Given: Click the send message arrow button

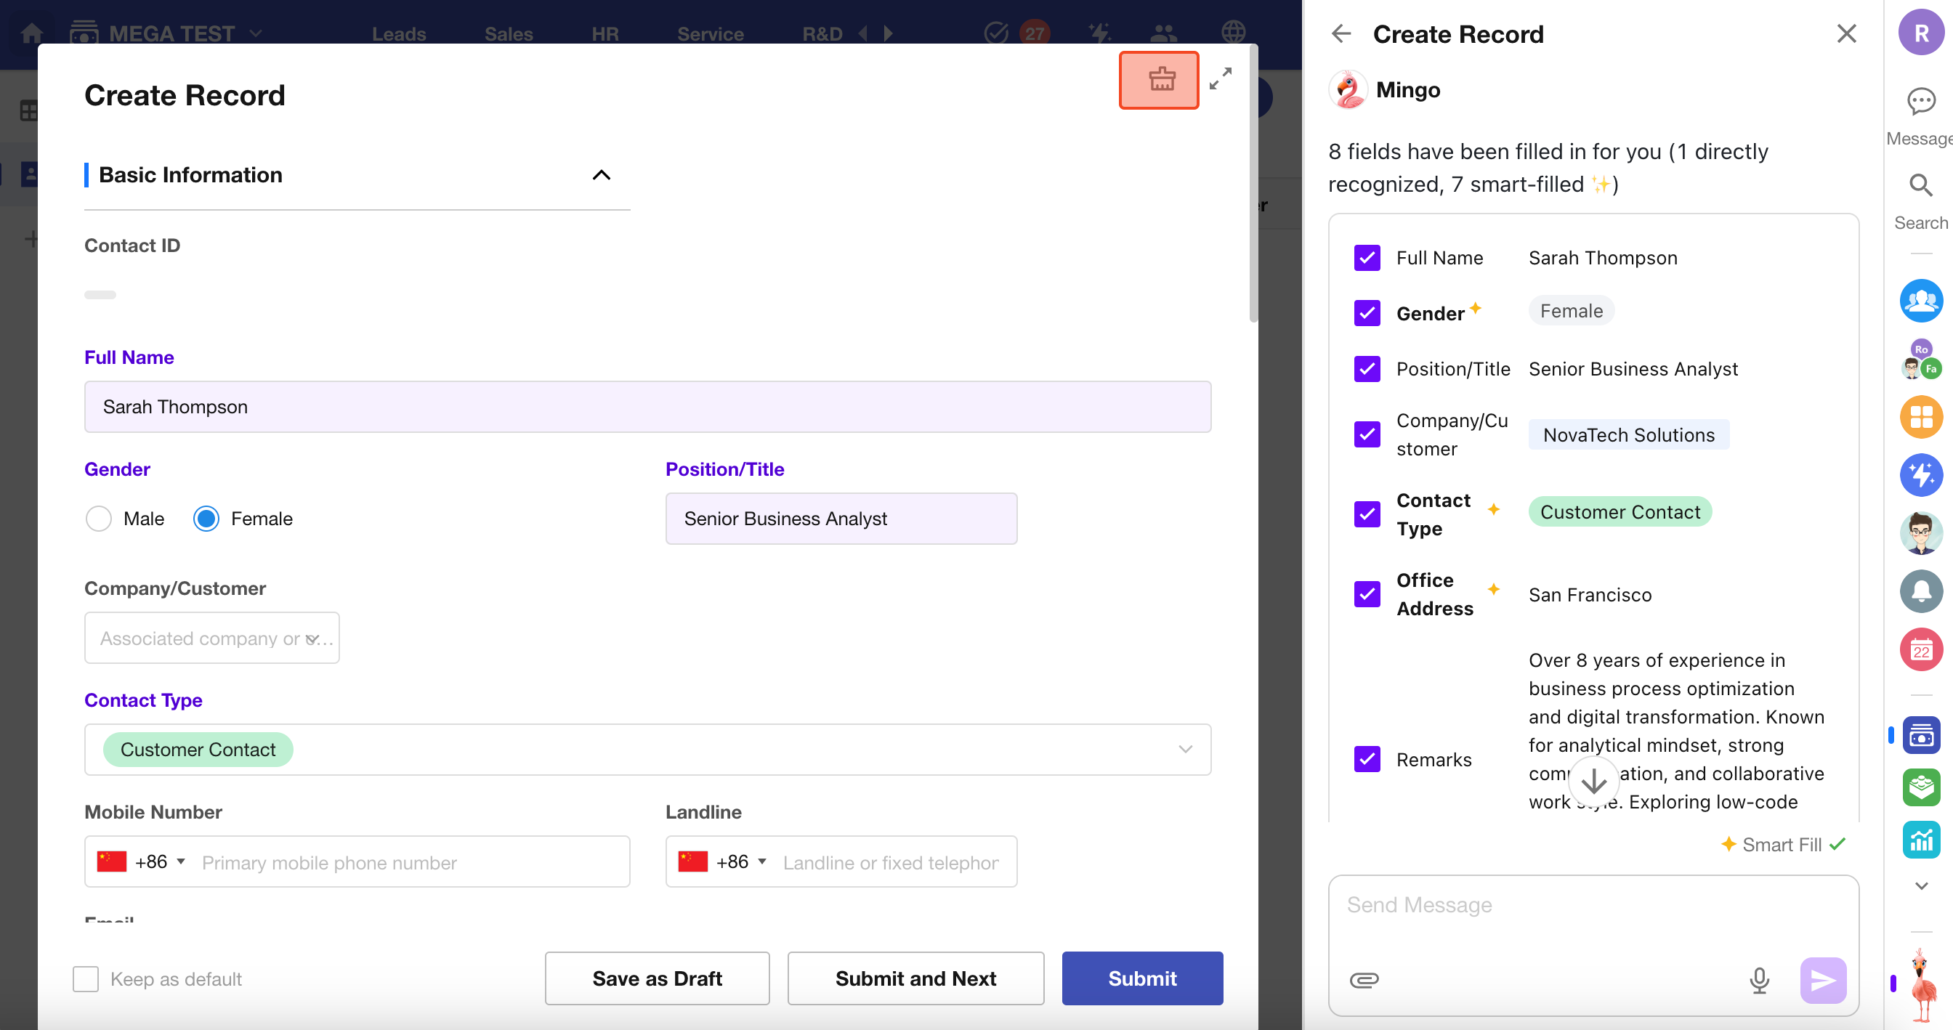Looking at the screenshot, I should 1823,979.
